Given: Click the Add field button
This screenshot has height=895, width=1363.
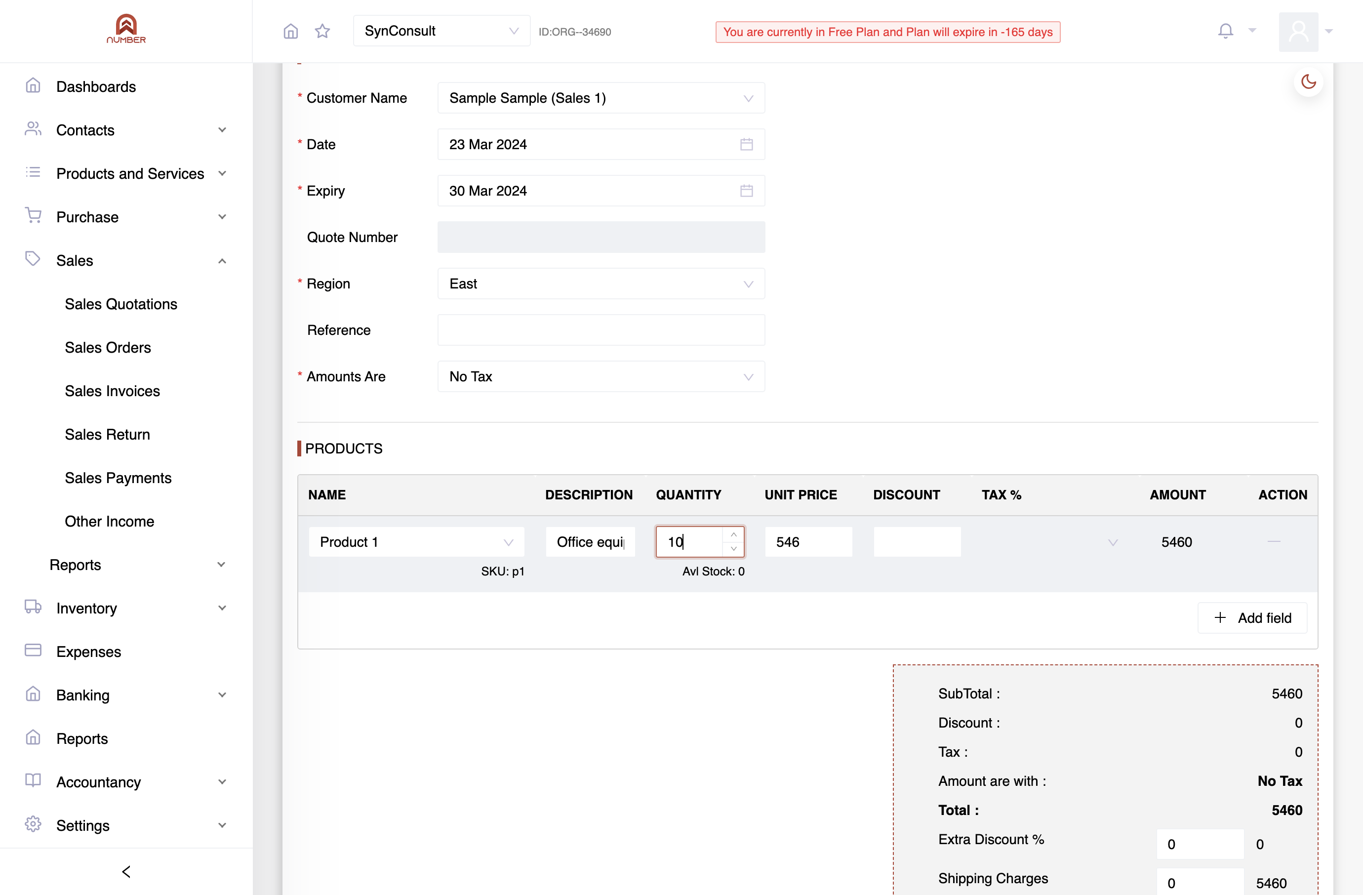Looking at the screenshot, I should coord(1252,618).
